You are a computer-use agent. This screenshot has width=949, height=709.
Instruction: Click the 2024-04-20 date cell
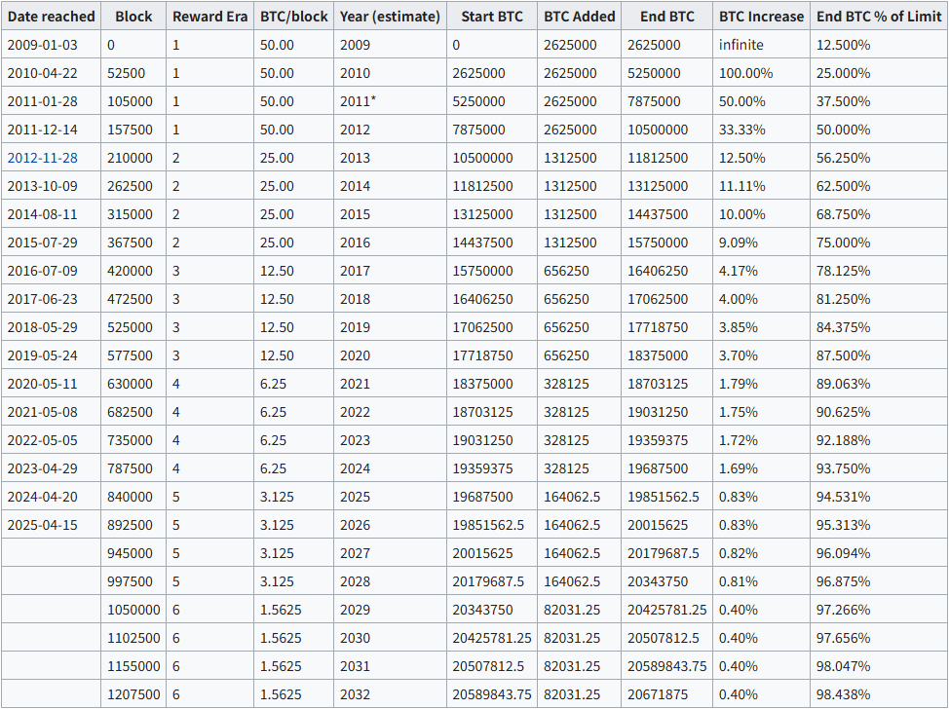(40, 497)
